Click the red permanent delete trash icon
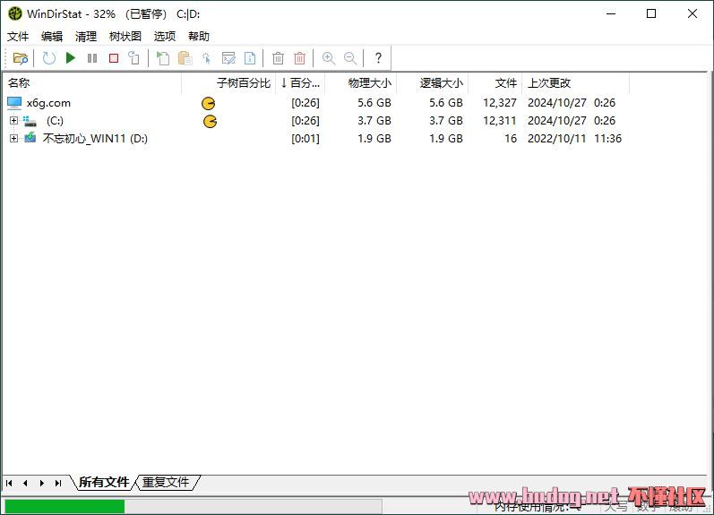The height and width of the screenshot is (515, 714). 300,58
